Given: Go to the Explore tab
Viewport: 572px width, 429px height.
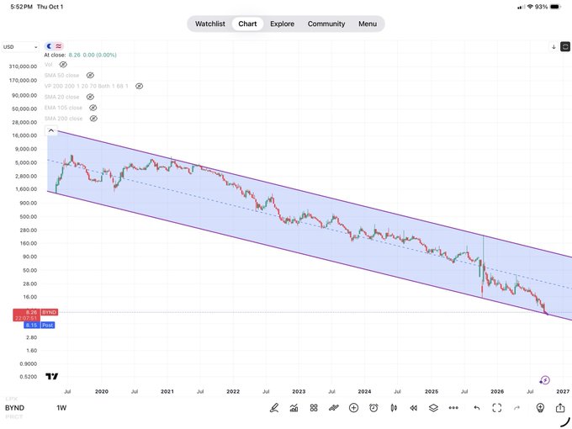Looking at the screenshot, I should point(282,24).
